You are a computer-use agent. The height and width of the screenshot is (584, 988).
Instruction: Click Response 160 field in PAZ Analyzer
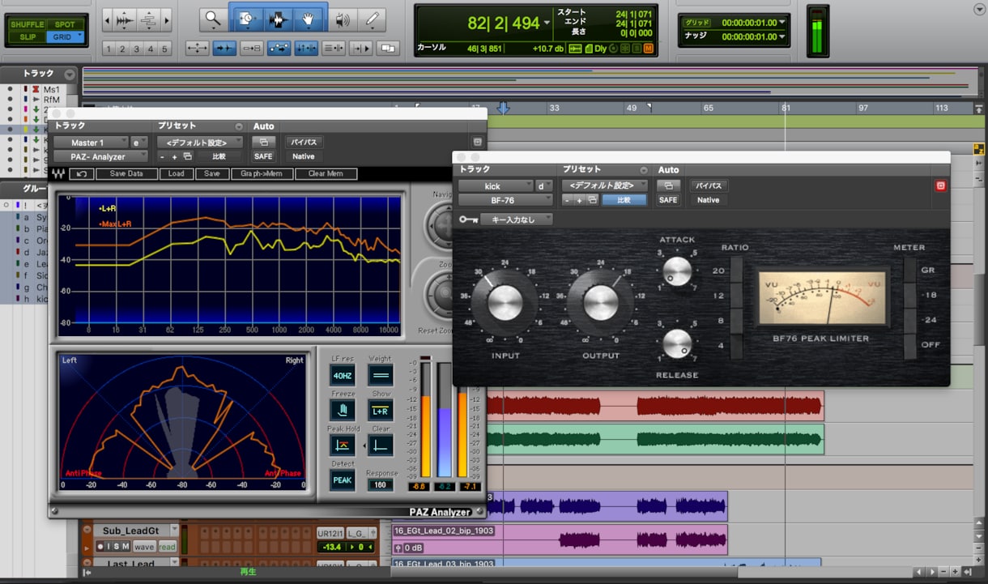[380, 484]
